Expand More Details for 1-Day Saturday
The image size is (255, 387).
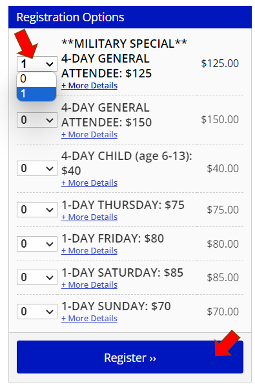tap(90, 285)
